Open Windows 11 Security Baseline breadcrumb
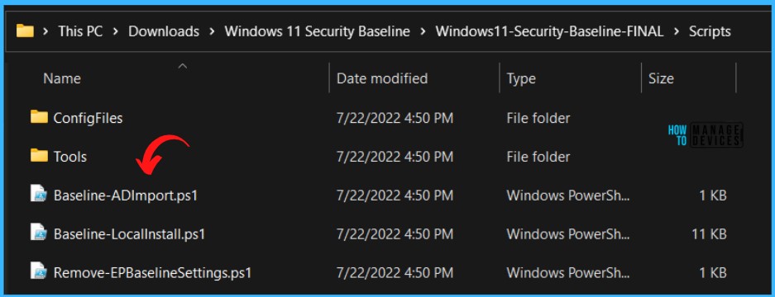775x297 pixels. pyautogui.click(x=318, y=31)
